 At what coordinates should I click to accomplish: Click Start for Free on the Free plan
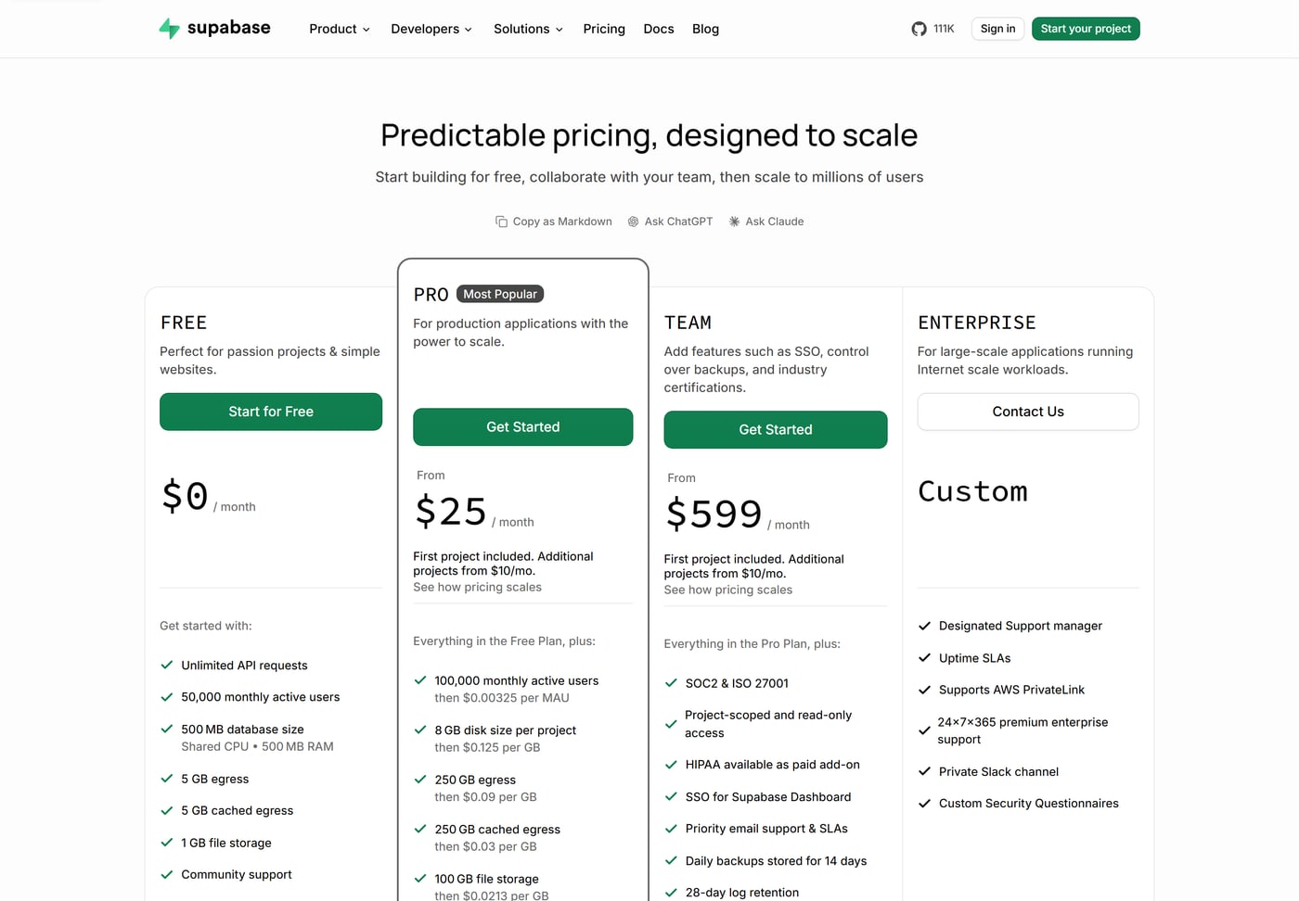pyautogui.click(x=271, y=412)
